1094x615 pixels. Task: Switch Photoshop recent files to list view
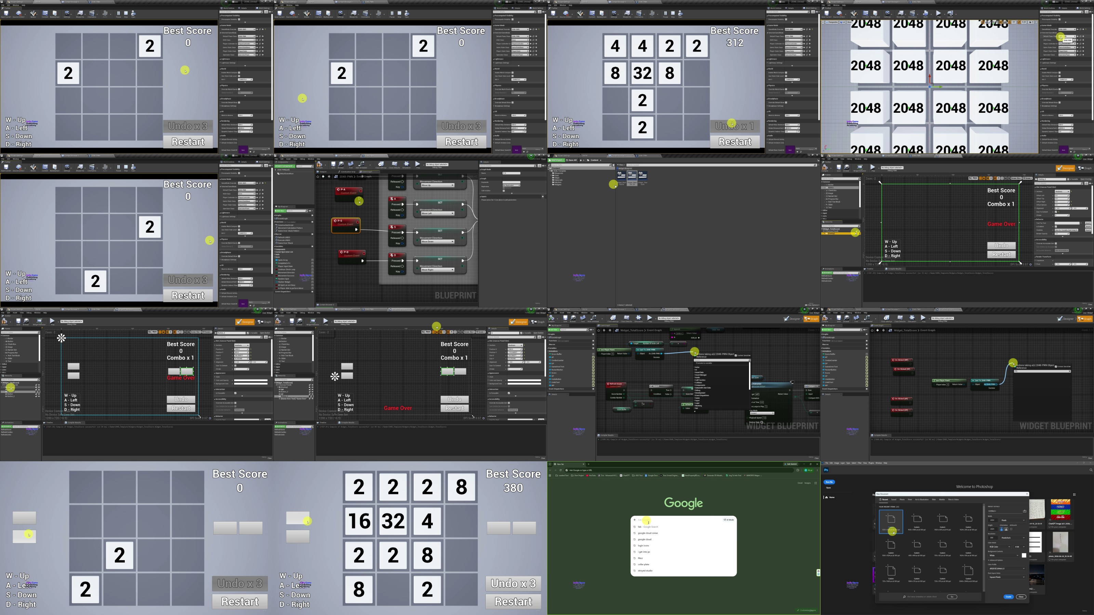(x=1074, y=494)
